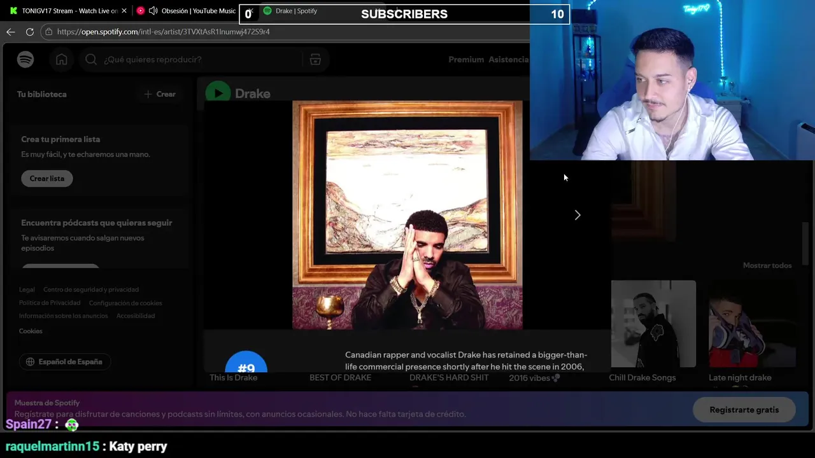
Task: Click 'Crea tu primera lista' heading
Action: pyautogui.click(x=60, y=139)
